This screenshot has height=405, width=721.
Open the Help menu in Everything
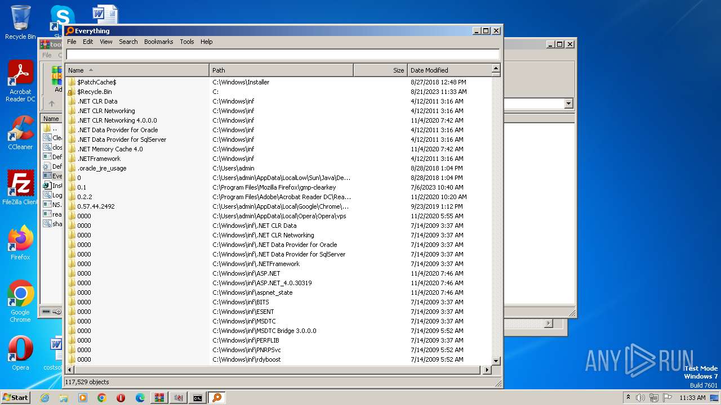tap(207, 42)
